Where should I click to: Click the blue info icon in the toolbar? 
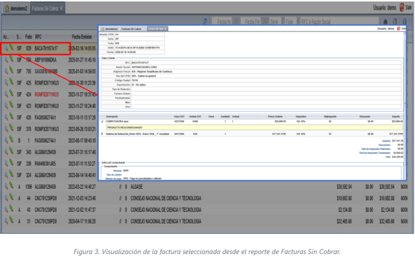tap(405, 21)
